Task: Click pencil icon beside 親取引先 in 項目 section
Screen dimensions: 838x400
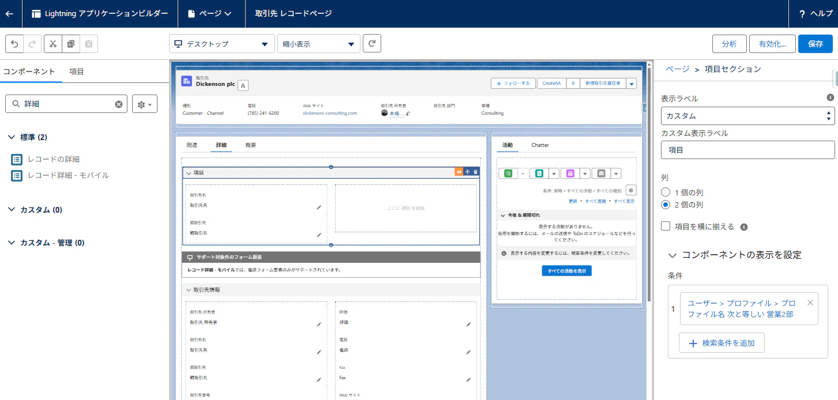Action: (319, 235)
